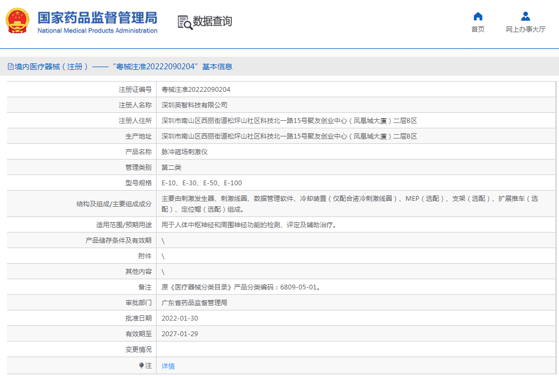The image size is (559, 377).
Task: Click the 管理类别 row label
Action: pyautogui.click(x=138, y=168)
